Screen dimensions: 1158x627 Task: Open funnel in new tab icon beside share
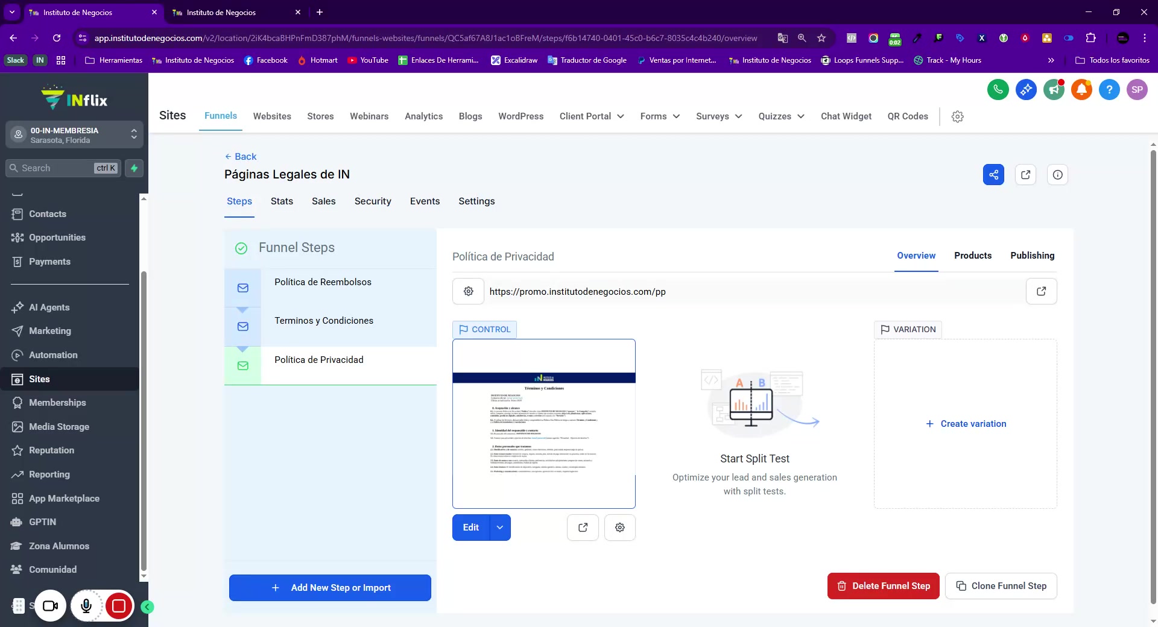coord(1025,175)
